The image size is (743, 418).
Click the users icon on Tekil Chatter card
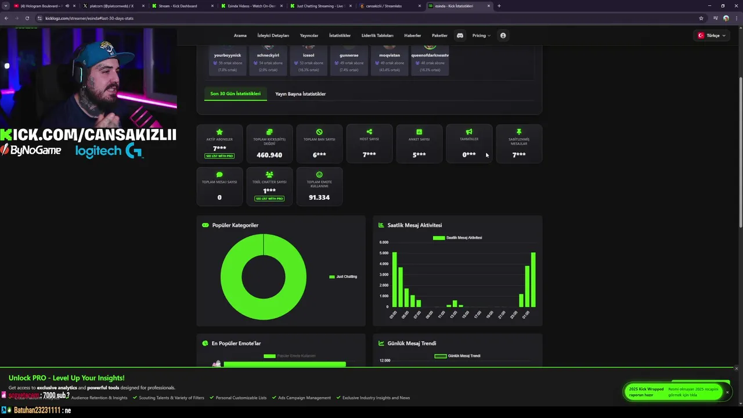[x=269, y=175]
